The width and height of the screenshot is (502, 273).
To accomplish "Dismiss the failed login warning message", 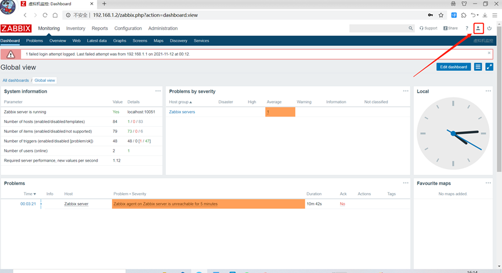I will coord(489,53).
